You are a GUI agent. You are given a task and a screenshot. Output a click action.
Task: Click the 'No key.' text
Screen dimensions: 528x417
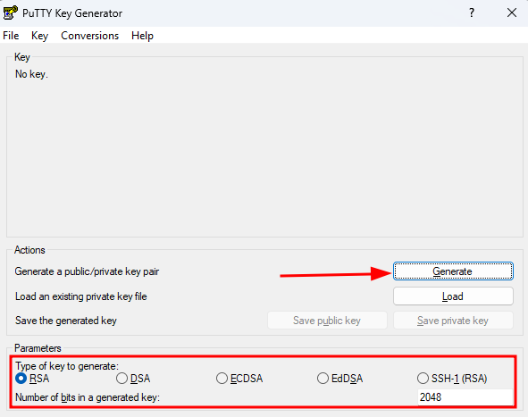[x=31, y=74]
